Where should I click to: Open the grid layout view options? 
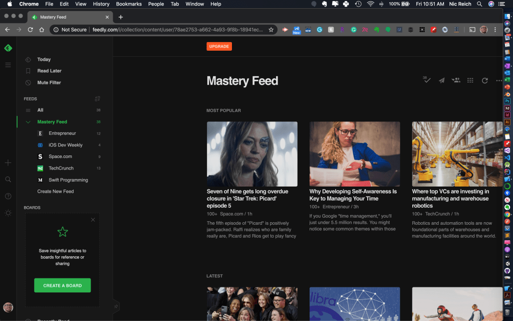pos(470,80)
